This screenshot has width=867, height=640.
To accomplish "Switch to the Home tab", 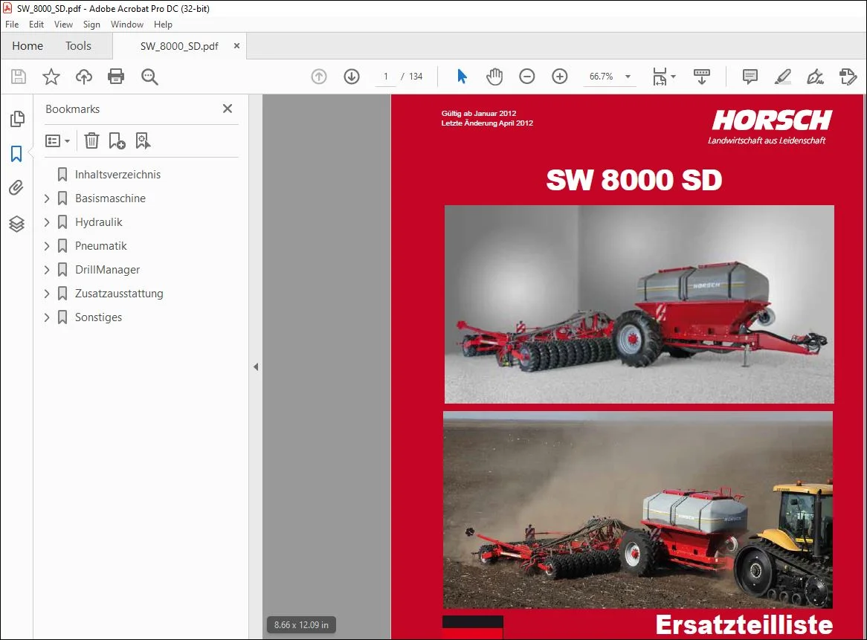I will coord(28,46).
